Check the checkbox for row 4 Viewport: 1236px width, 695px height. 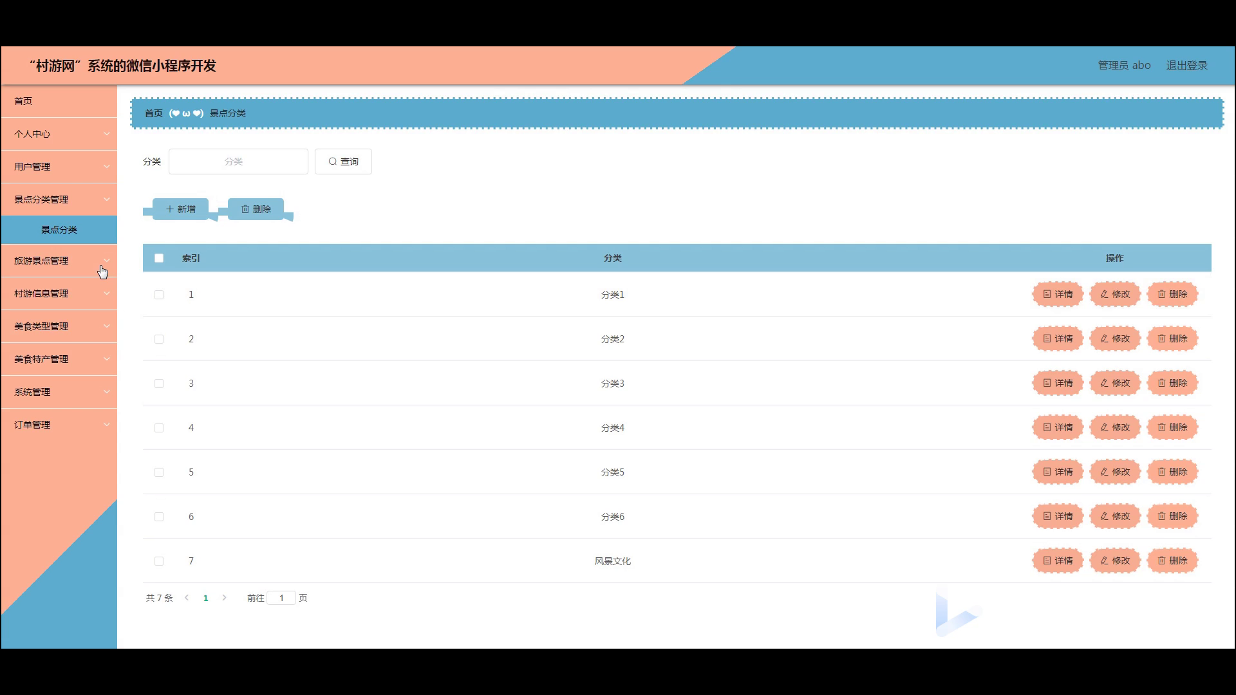[159, 428]
